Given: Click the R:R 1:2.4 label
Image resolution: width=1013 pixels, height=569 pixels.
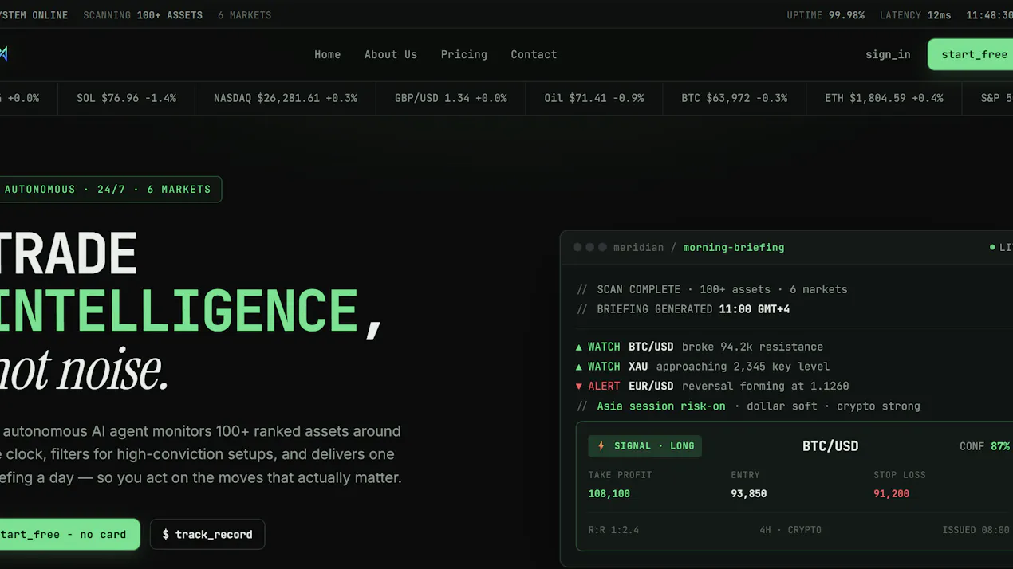Looking at the screenshot, I should coord(613,530).
